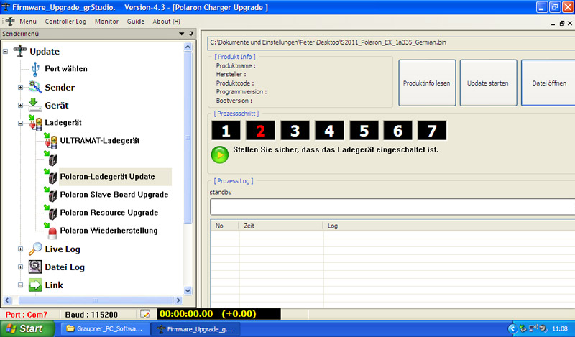Click the note icon in the status bar
Screen dimensions: 575x337
[x=145, y=314]
